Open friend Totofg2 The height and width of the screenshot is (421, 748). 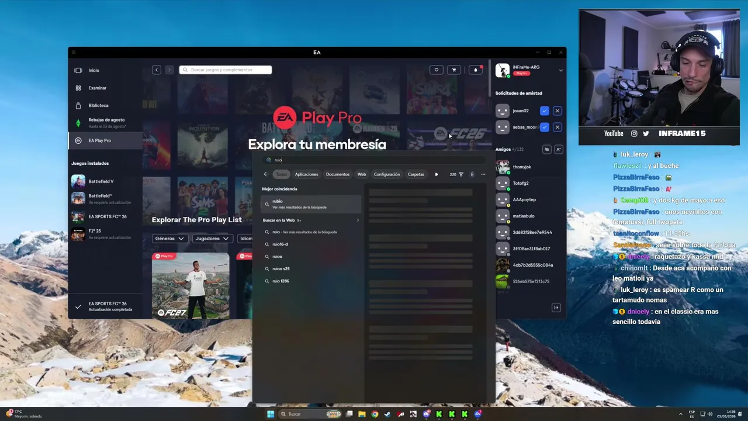(x=529, y=183)
